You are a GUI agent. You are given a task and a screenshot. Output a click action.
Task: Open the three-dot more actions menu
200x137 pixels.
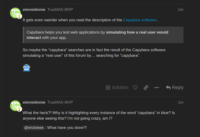(x=157, y=87)
